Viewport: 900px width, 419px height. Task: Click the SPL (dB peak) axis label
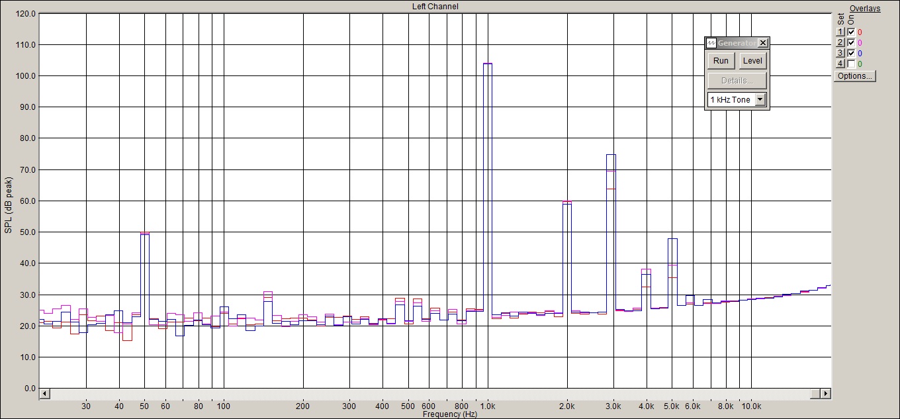(9, 205)
